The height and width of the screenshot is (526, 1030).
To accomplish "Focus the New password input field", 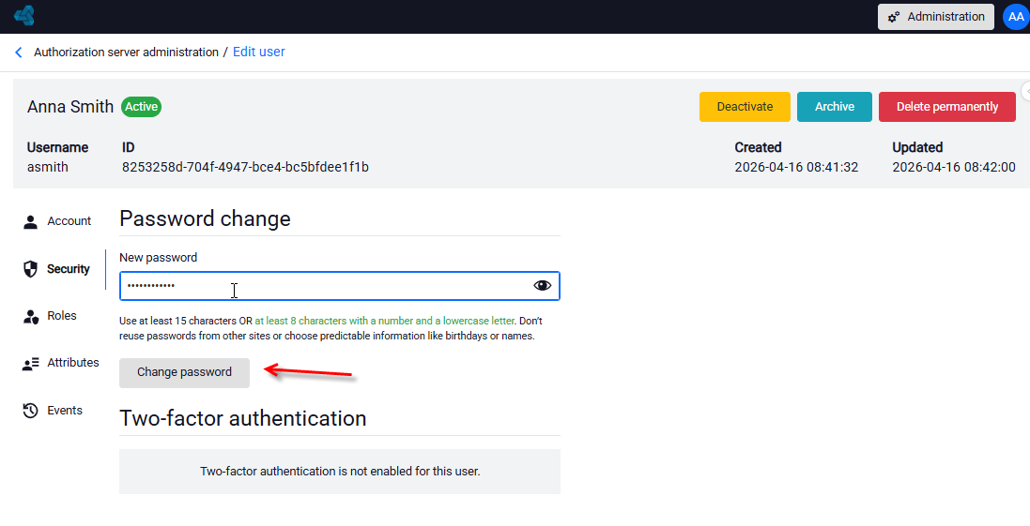I will (x=340, y=286).
